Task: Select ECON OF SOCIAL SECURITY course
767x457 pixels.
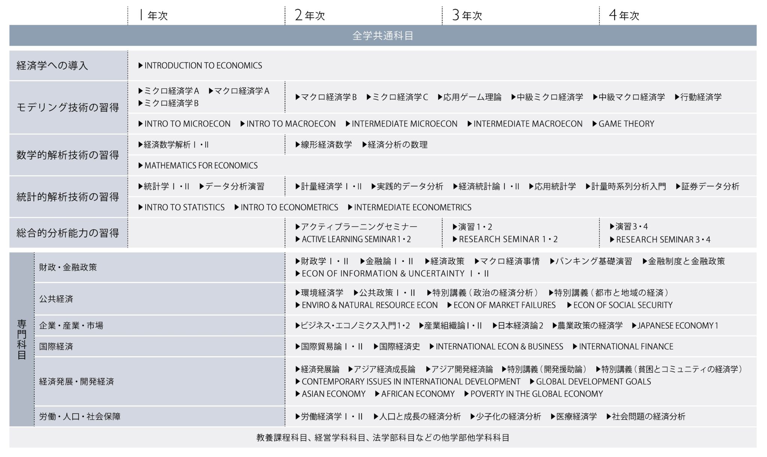Action: [620, 305]
